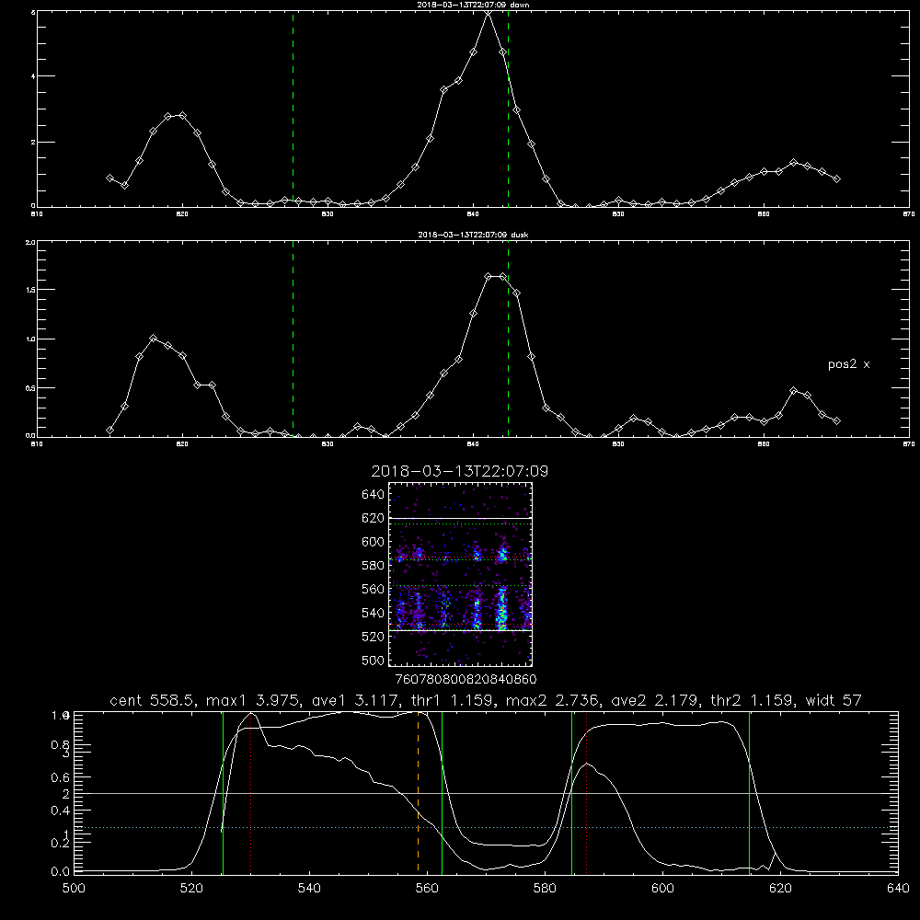Click the highest diamond marker in the dawn plot
Viewport: 920px width, 920px height.
coord(488,12)
